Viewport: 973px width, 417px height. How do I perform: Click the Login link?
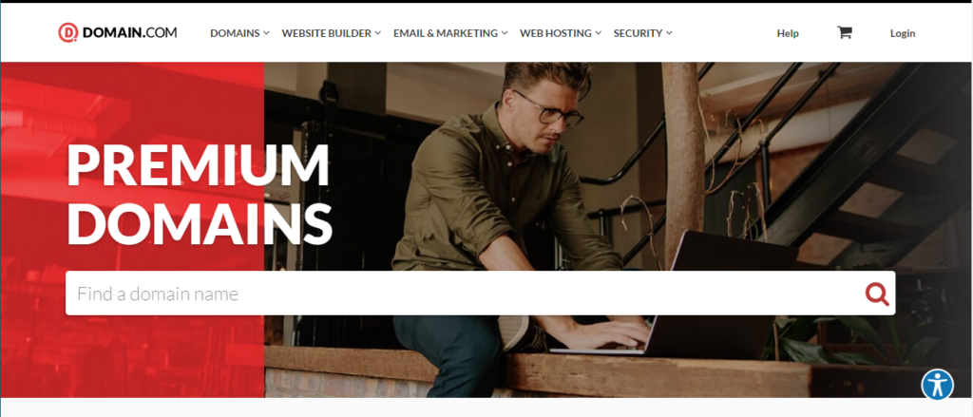903,33
